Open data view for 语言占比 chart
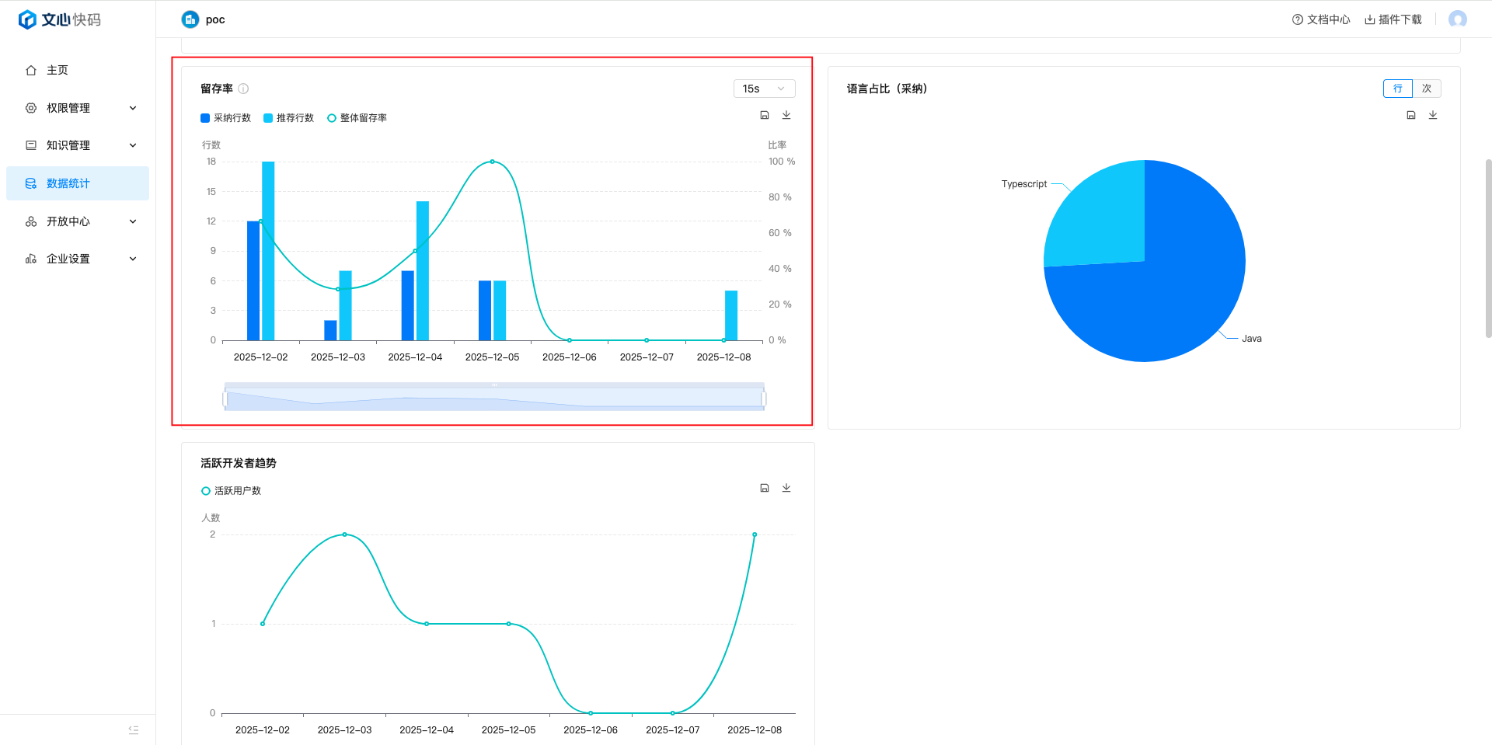The height and width of the screenshot is (745, 1492). pyautogui.click(x=1411, y=115)
